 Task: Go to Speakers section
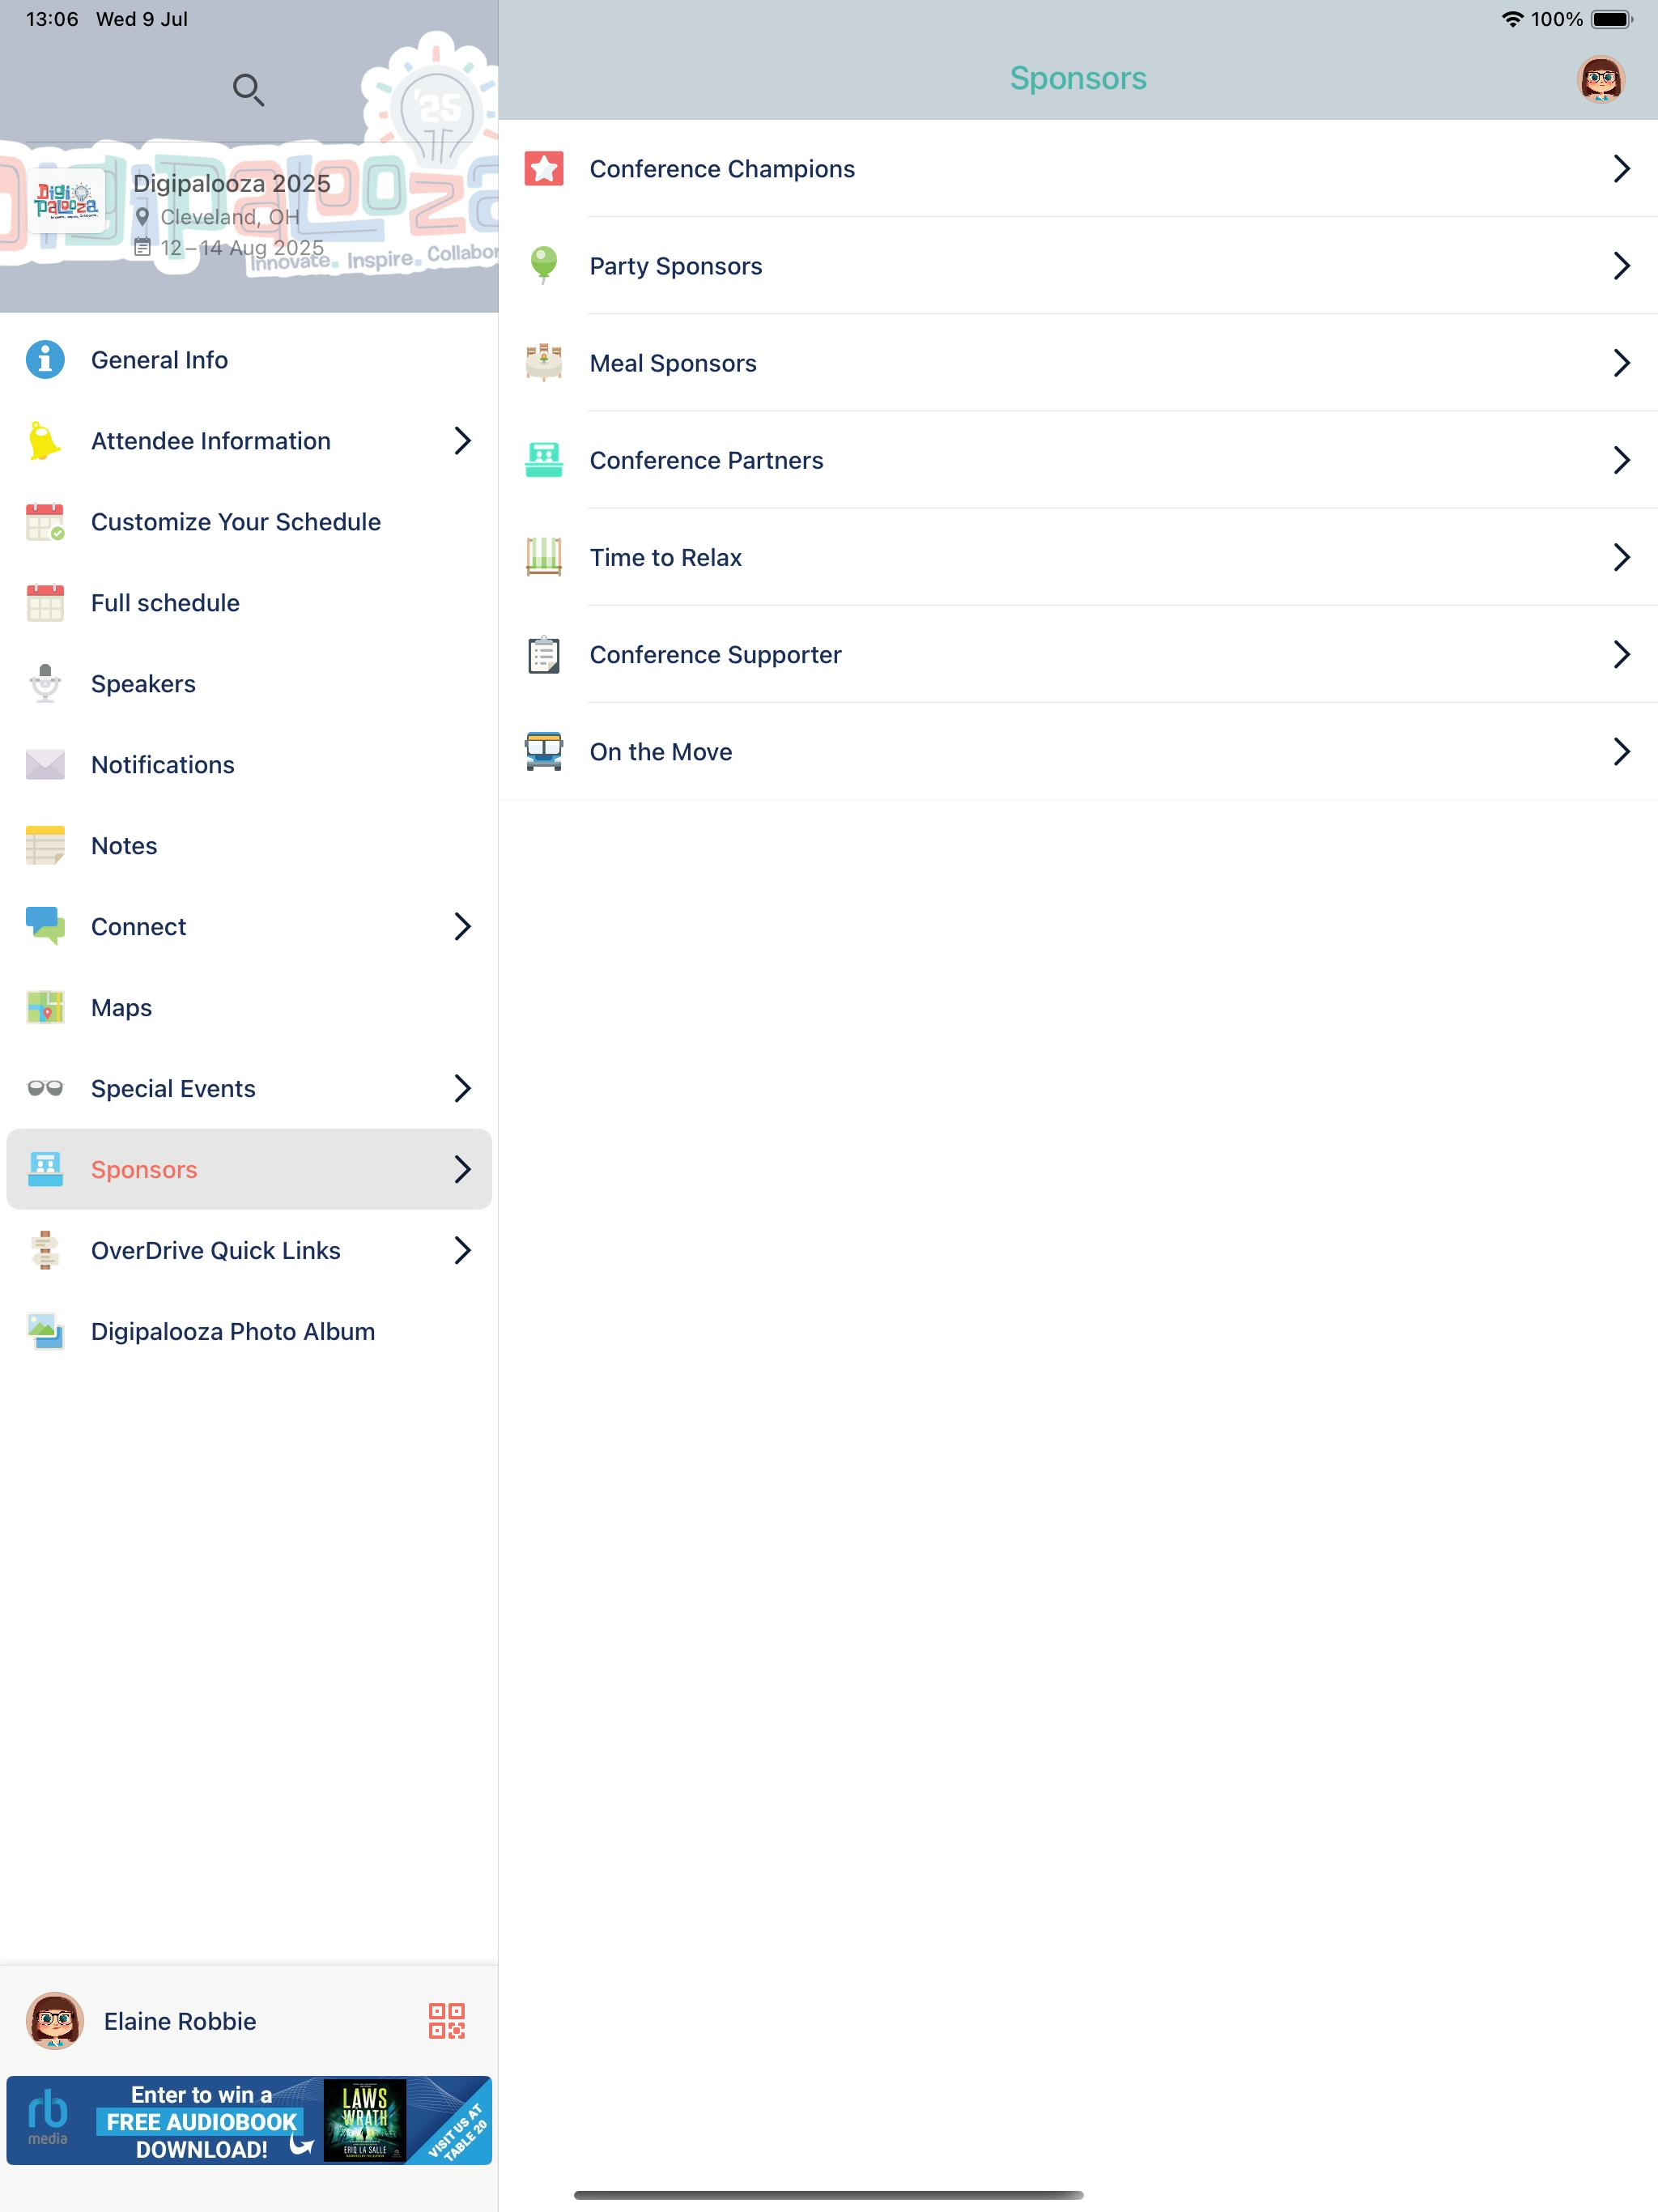pyautogui.click(x=249, y=684)
